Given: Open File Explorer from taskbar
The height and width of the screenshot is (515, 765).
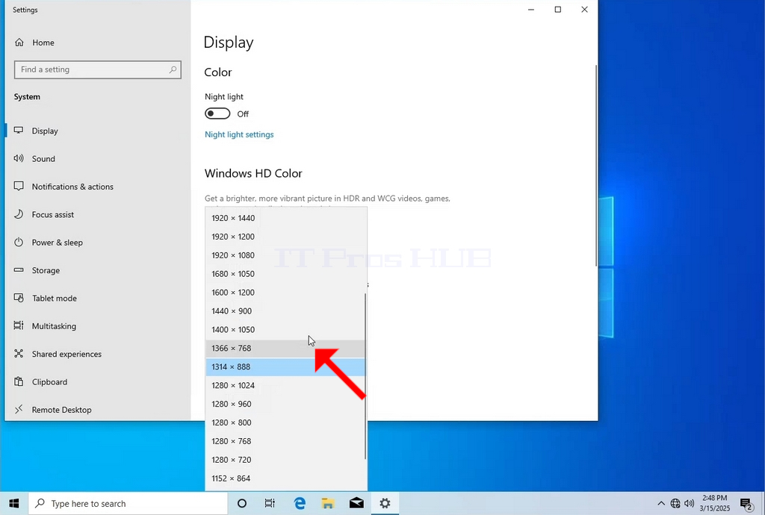Looking at the screenshot, I should click(327, 503).
